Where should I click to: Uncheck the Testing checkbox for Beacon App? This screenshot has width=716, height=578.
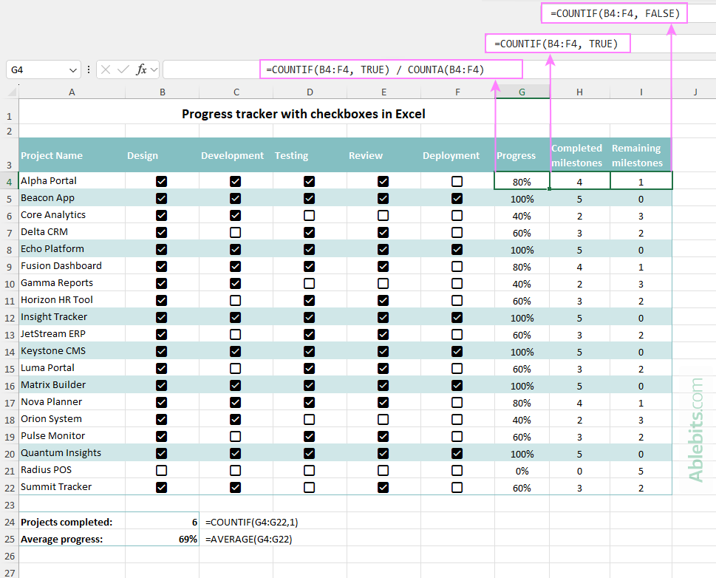(309, 197)
